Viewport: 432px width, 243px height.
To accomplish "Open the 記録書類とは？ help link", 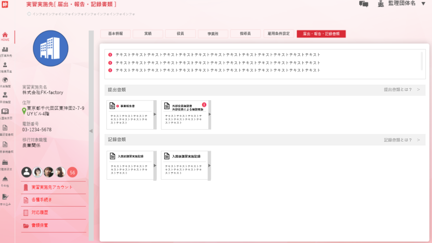I will click(401, 140).
